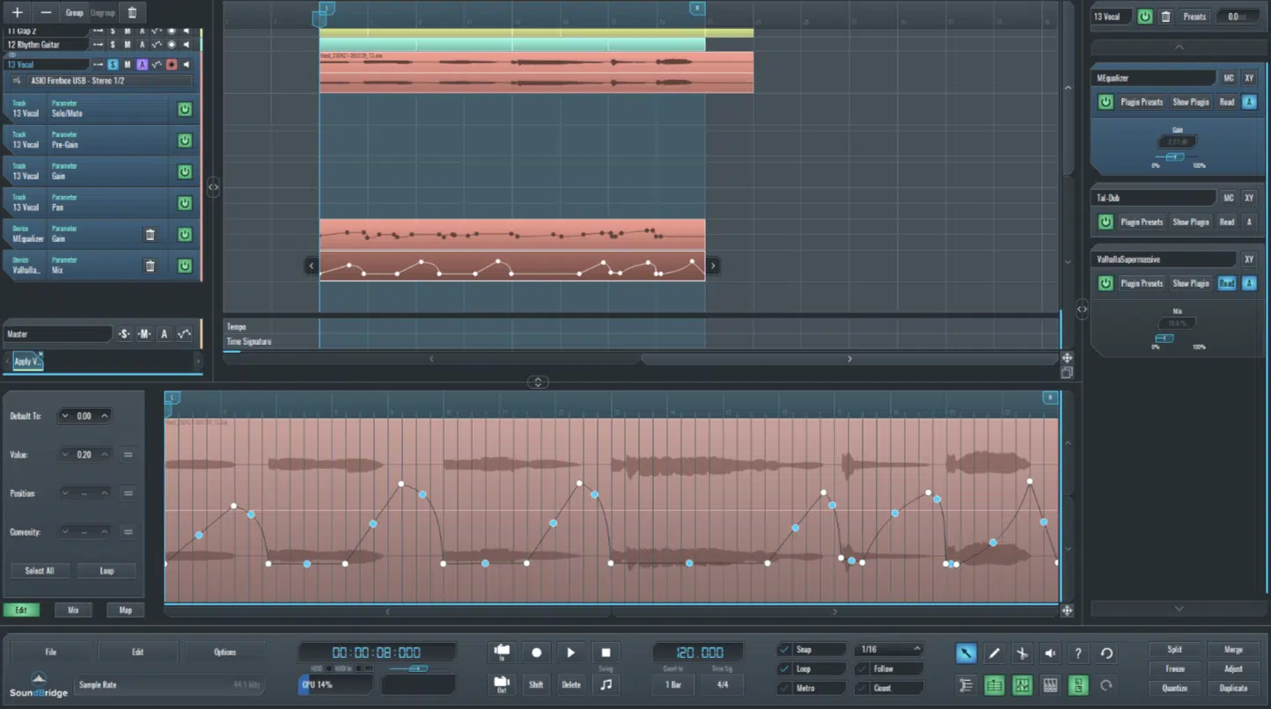Image resolution: width=1271 pixels, height=709 pixels.
Task: Expand the rack with bottom down chevron
Action: click(x=1179, y=609)
